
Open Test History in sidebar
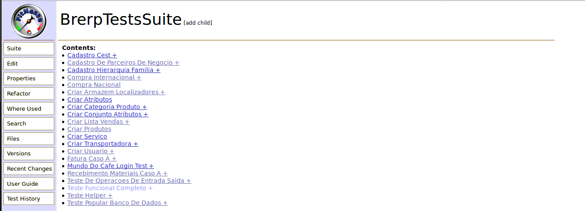coord(29,199)
